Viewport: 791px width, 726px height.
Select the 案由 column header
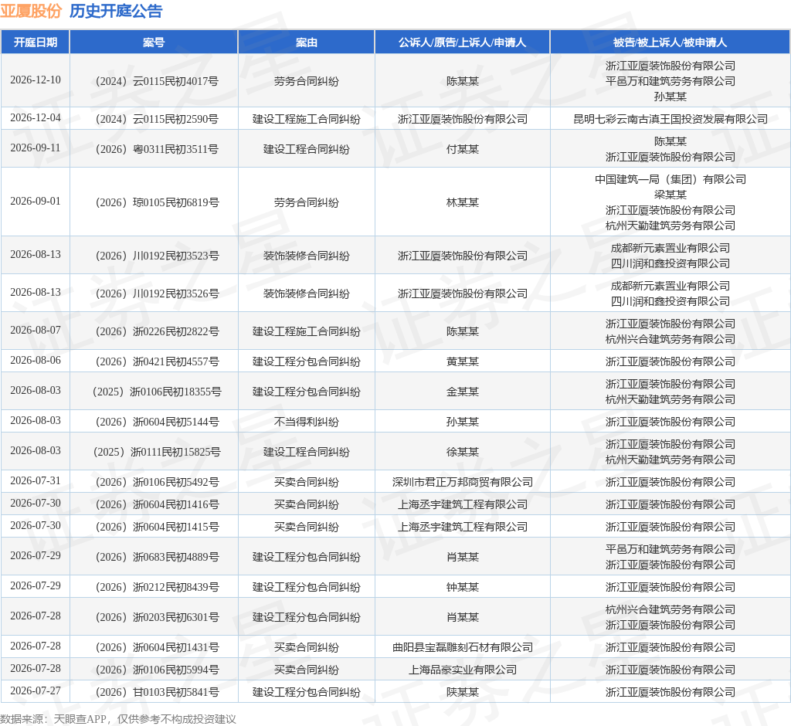click(306, 42)
